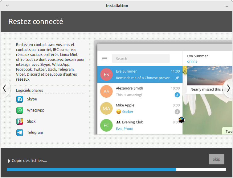Click the installation progress bar

116,170
